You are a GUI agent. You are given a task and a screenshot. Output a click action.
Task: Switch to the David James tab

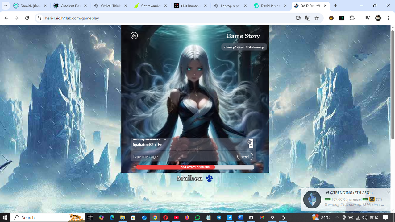(x=271, y=6)
